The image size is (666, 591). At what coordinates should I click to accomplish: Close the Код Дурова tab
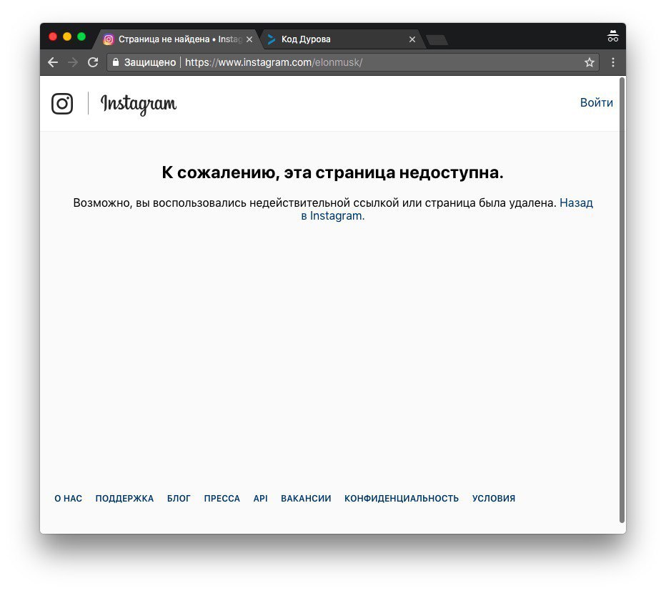[x=412, y=39]
